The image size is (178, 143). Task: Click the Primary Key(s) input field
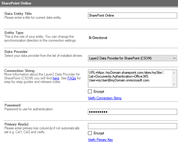[132, 126]
